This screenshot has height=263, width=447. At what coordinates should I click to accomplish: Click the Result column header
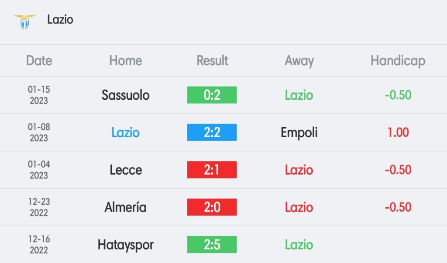(213, 61)
